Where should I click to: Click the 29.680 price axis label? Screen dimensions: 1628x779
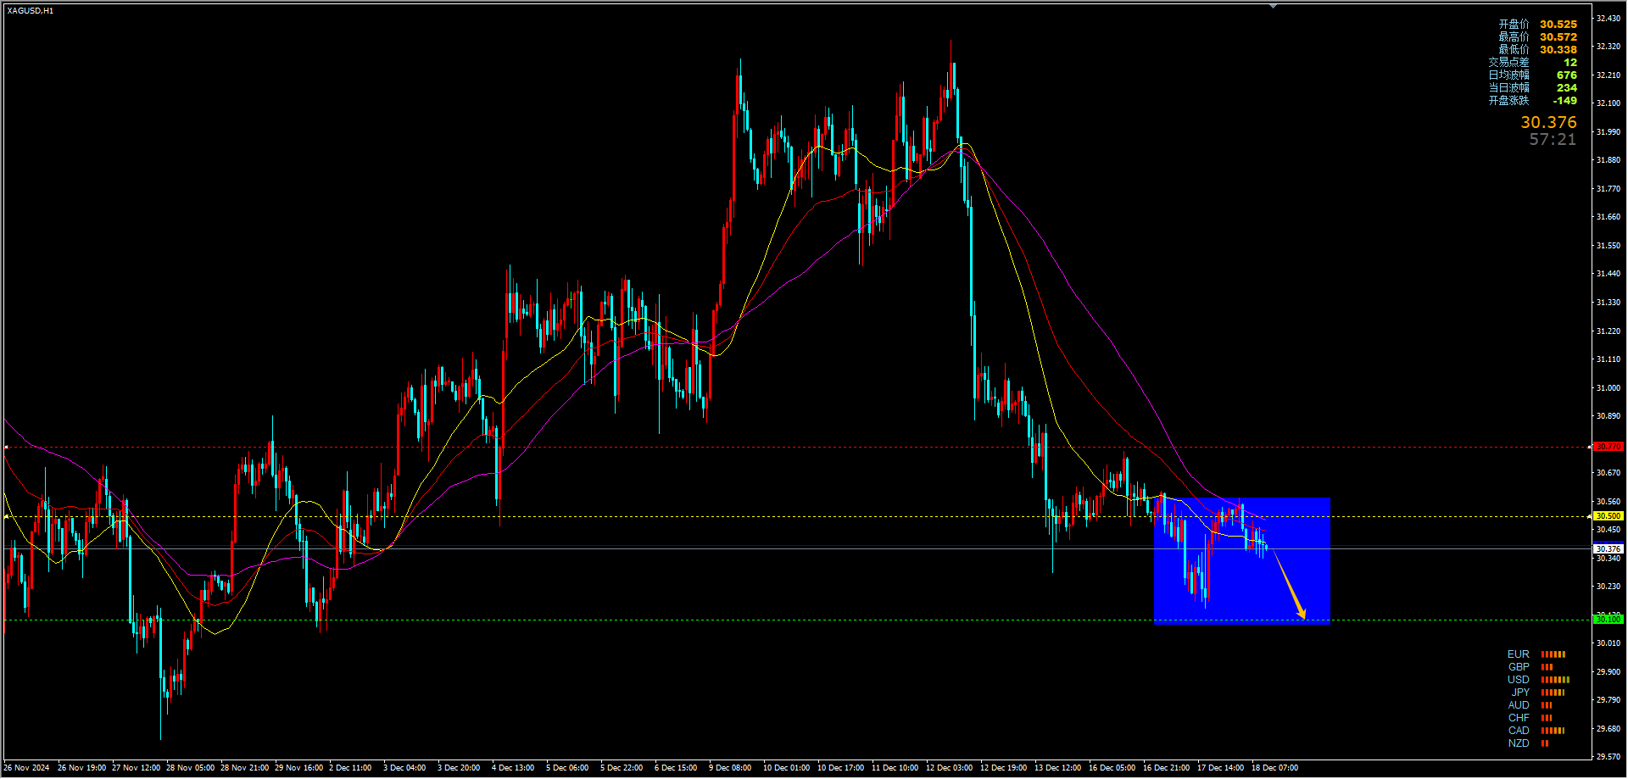tap(1608, 728)
